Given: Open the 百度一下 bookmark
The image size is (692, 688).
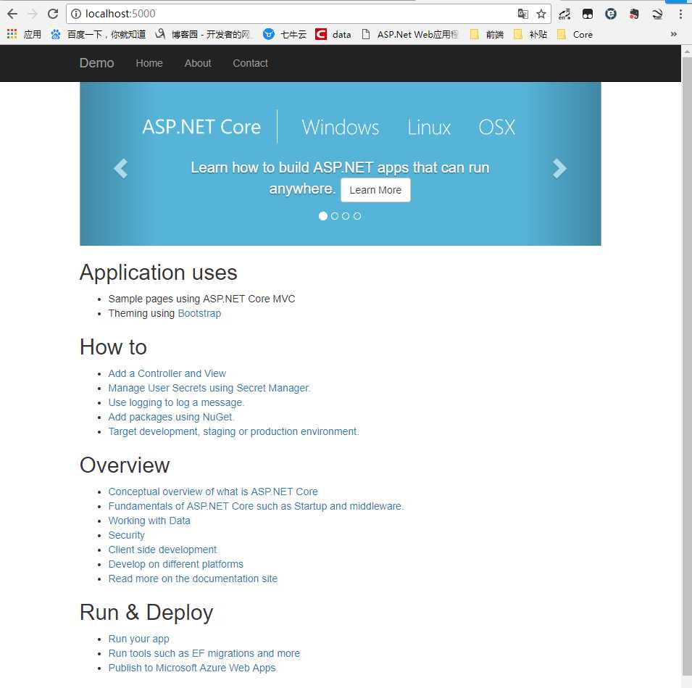Looking at the screenshot, I should tap(98, 34).
